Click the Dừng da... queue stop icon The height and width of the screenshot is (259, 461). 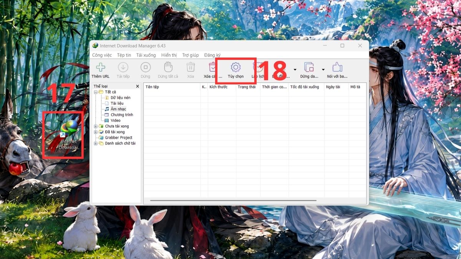309,67
